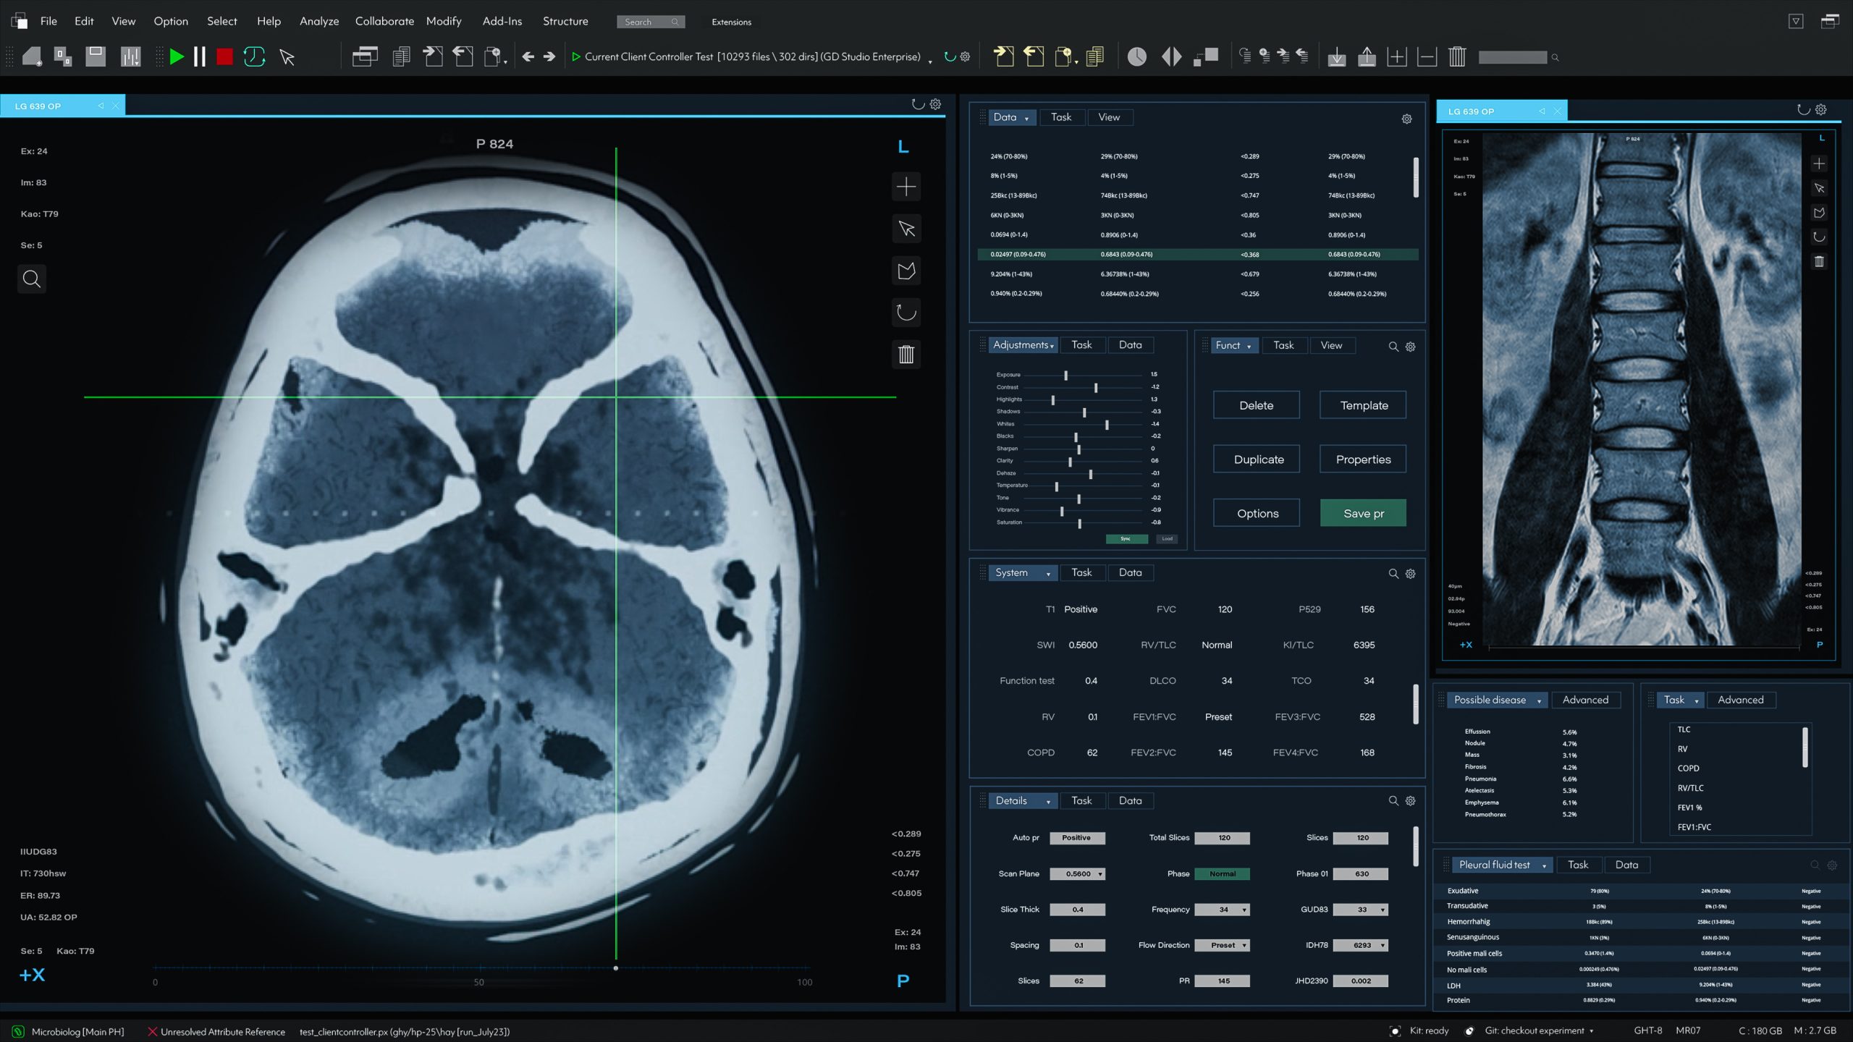Open GUD83 value dropdown
This screenshot has height=1042, width=1853.
click(x=1361, y=910)
